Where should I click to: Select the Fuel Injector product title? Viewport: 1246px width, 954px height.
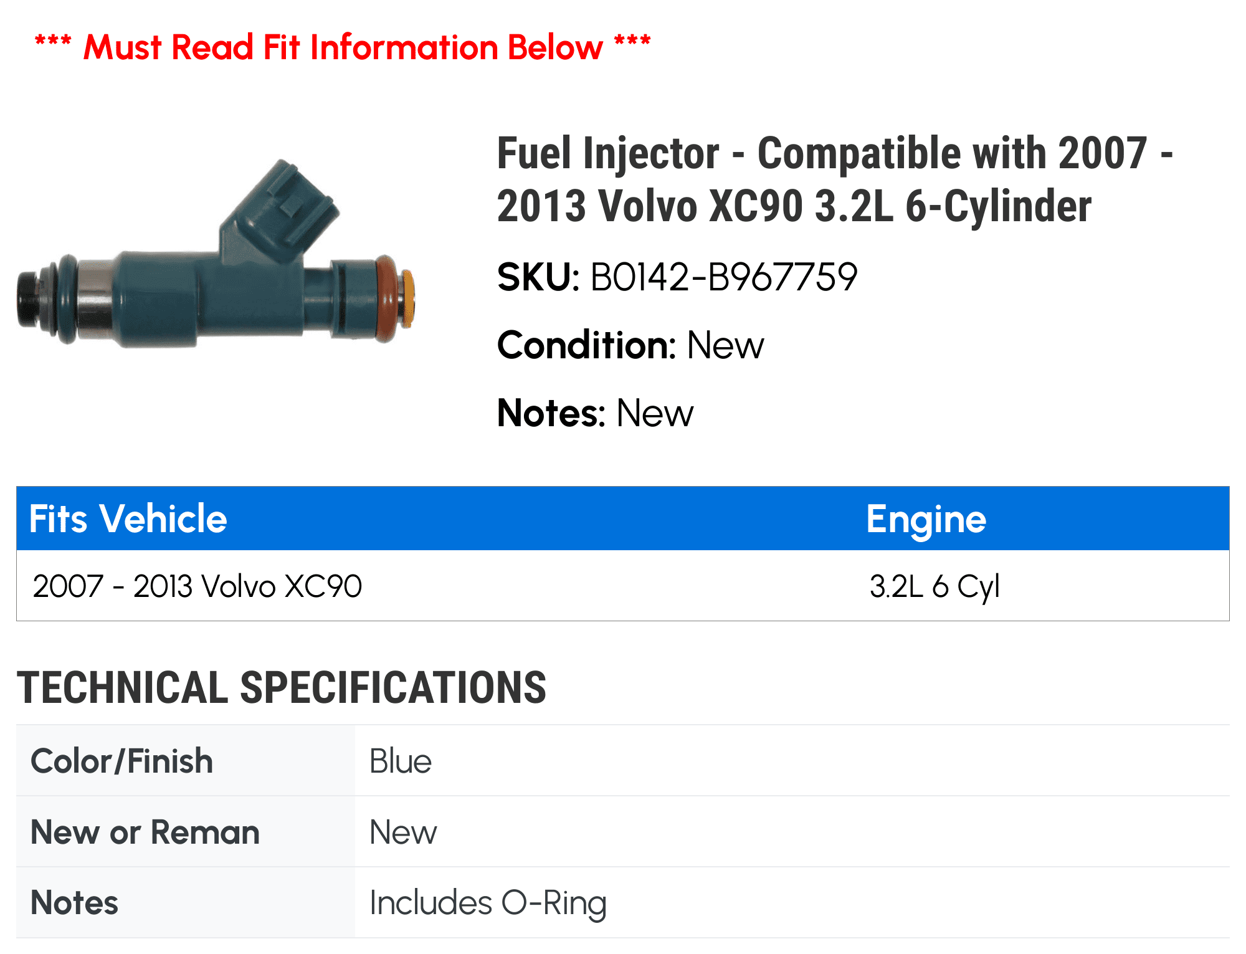[835, 179]
